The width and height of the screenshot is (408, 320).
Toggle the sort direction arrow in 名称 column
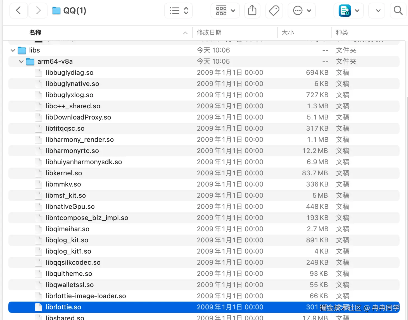(x=185, y=33)
